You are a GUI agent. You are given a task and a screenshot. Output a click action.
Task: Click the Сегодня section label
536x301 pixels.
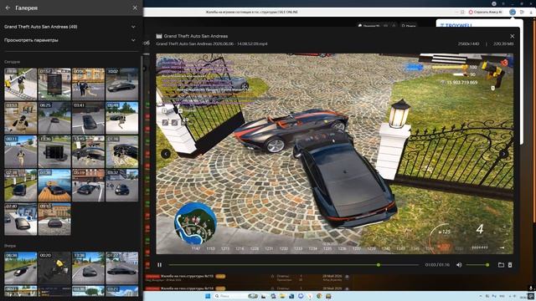(x=12, y=62)
